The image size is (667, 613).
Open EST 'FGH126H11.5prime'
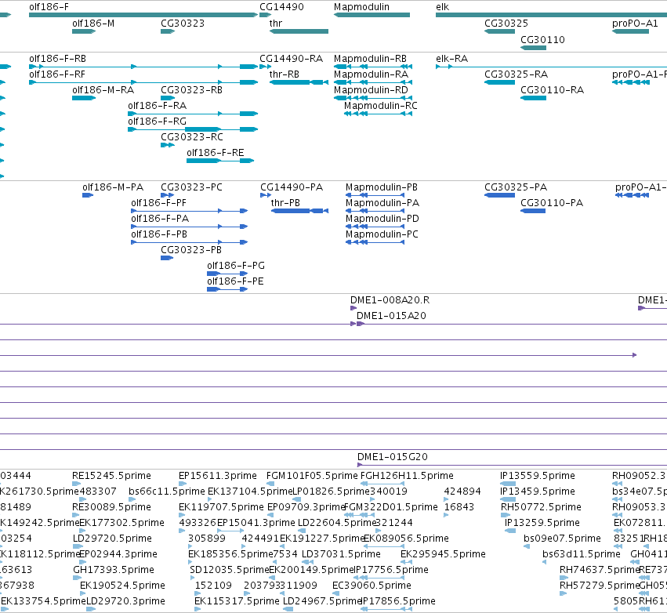point(407,477)
